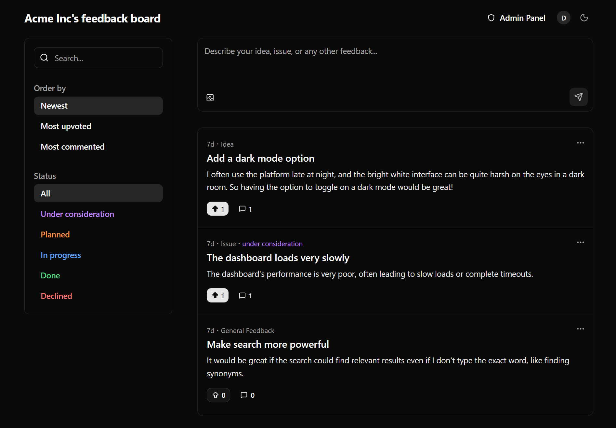This screenshot has width=616, height=428.
Task: Open the 'D' user avatar menu
Action: [x=563, y=18]
